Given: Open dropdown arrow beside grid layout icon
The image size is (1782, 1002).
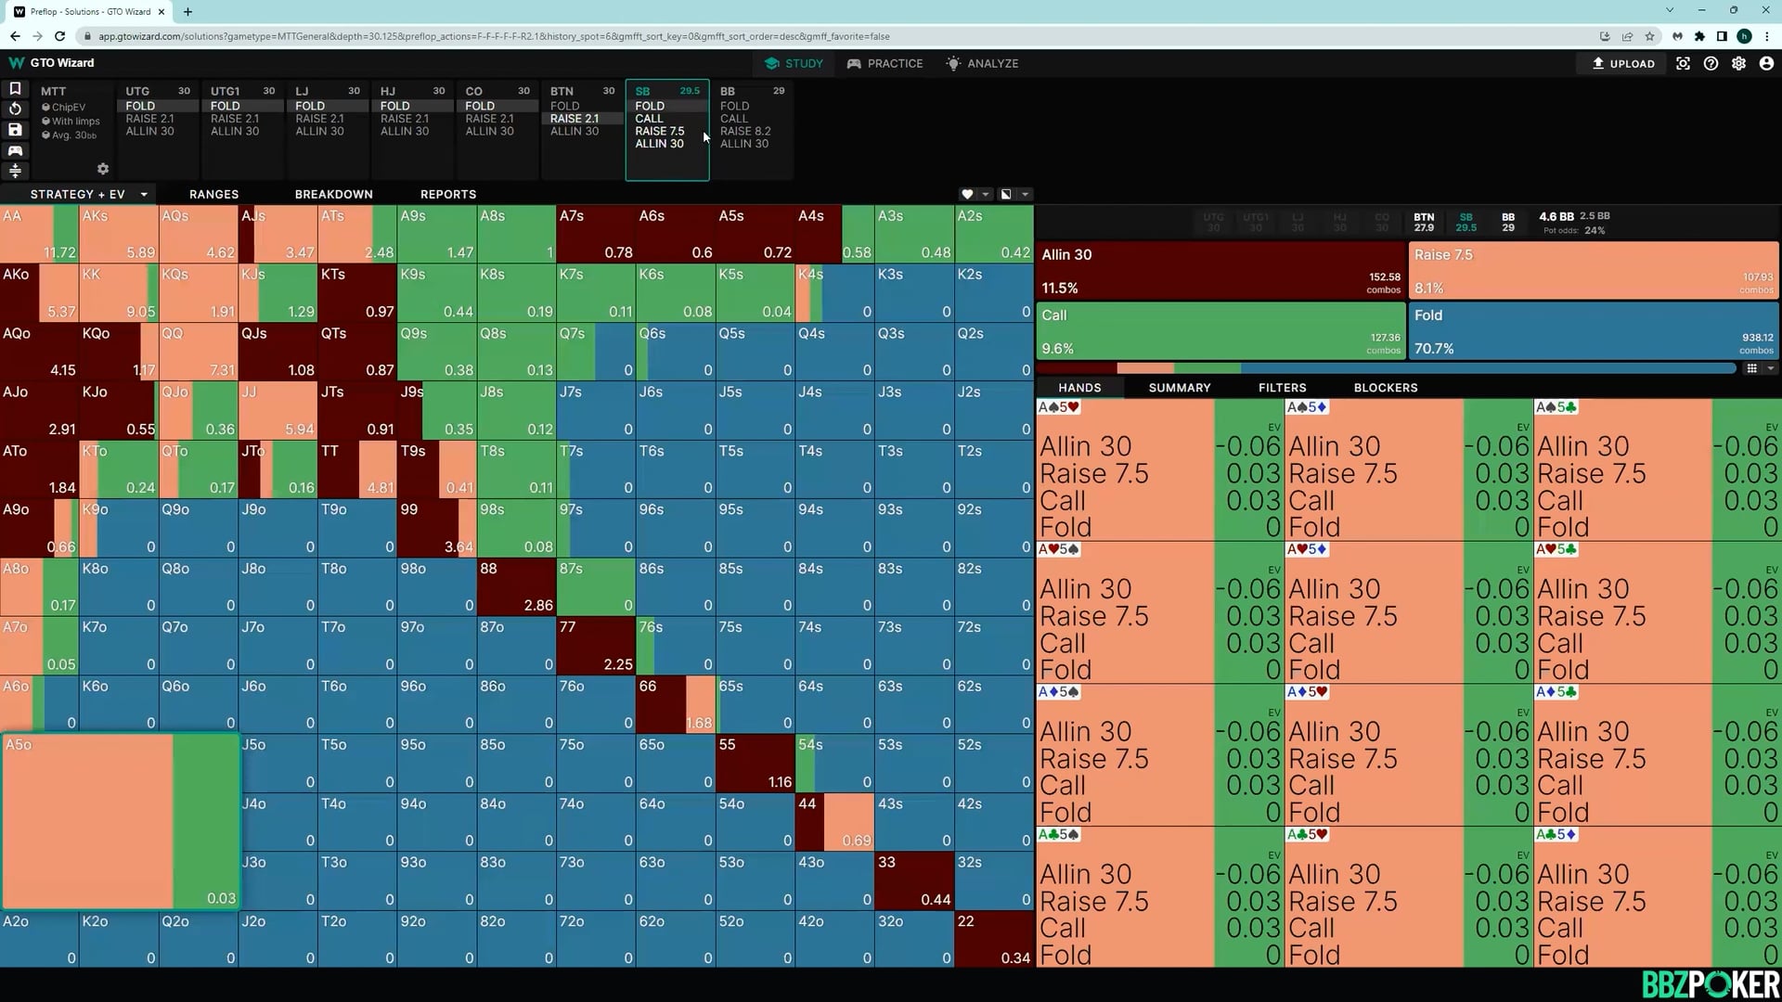Looking at the screenshot, I should pos(1770,368).
